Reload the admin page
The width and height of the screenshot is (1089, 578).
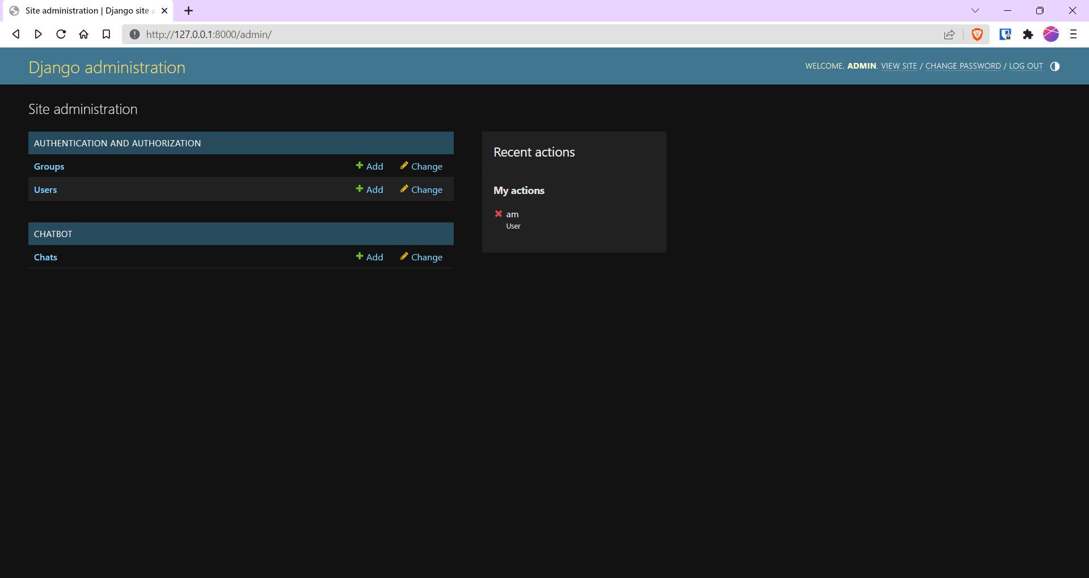point(61,34)
